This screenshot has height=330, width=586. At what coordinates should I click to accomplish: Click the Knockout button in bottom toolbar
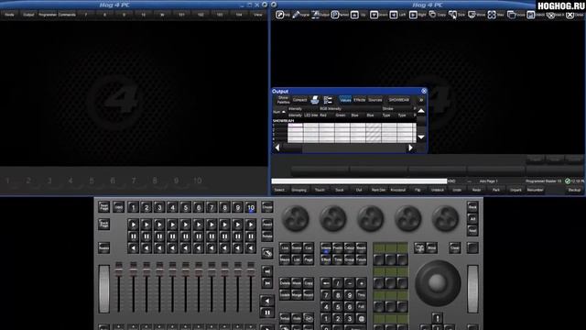(x=398, y=190)
